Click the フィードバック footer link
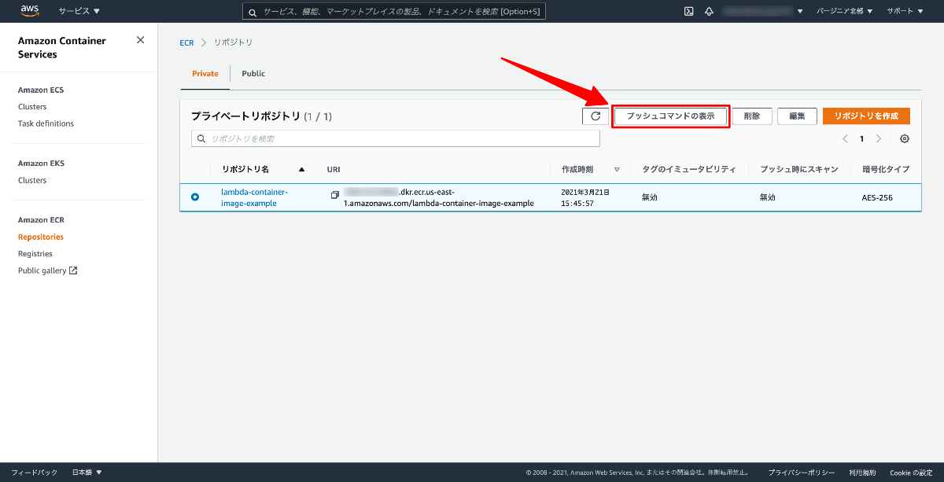The width and height of the screenshot is (944, 482). [34, 473]
